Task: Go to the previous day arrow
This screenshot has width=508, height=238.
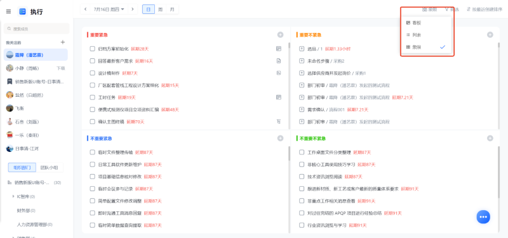Action: [85, 9]
